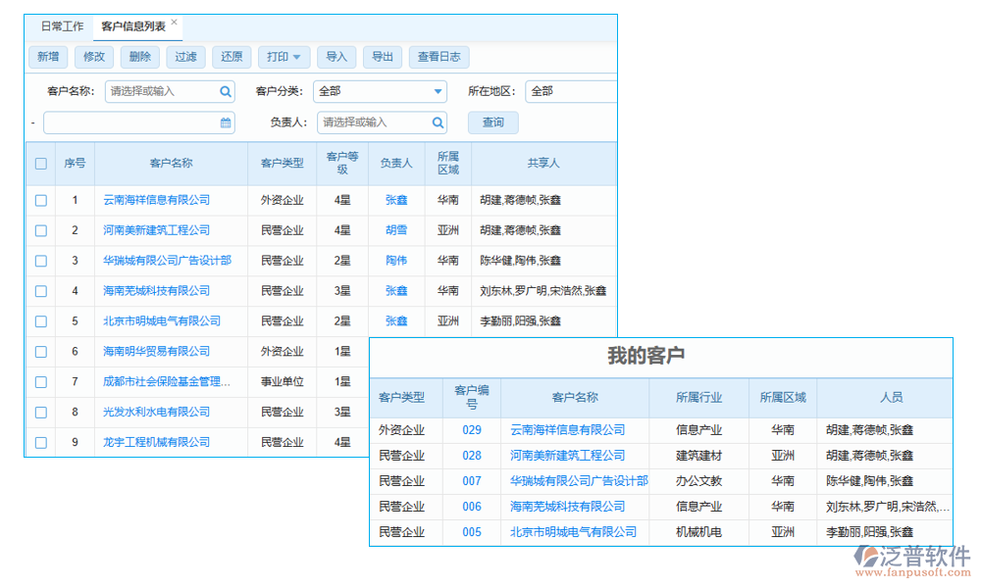Click the 机械机电 industry cell
The width and height of the screenshot is (981, 588).
point(698,532)
